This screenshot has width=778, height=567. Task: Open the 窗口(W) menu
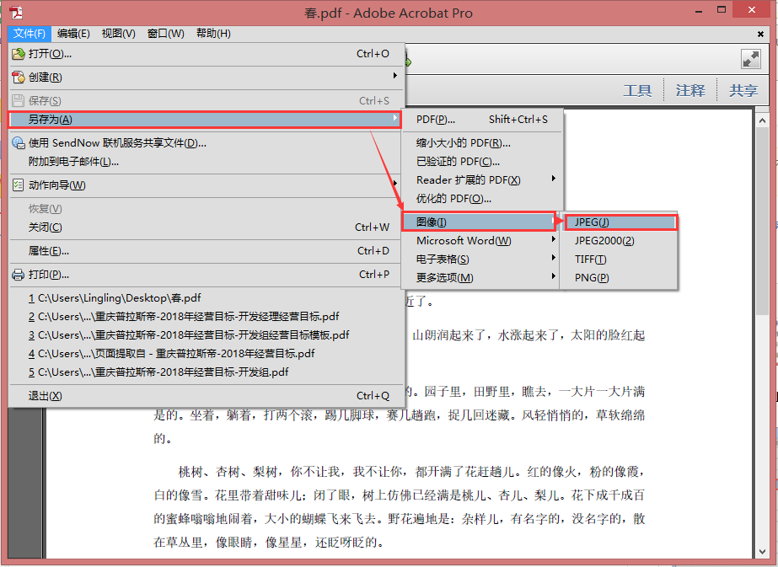[166, 33]
